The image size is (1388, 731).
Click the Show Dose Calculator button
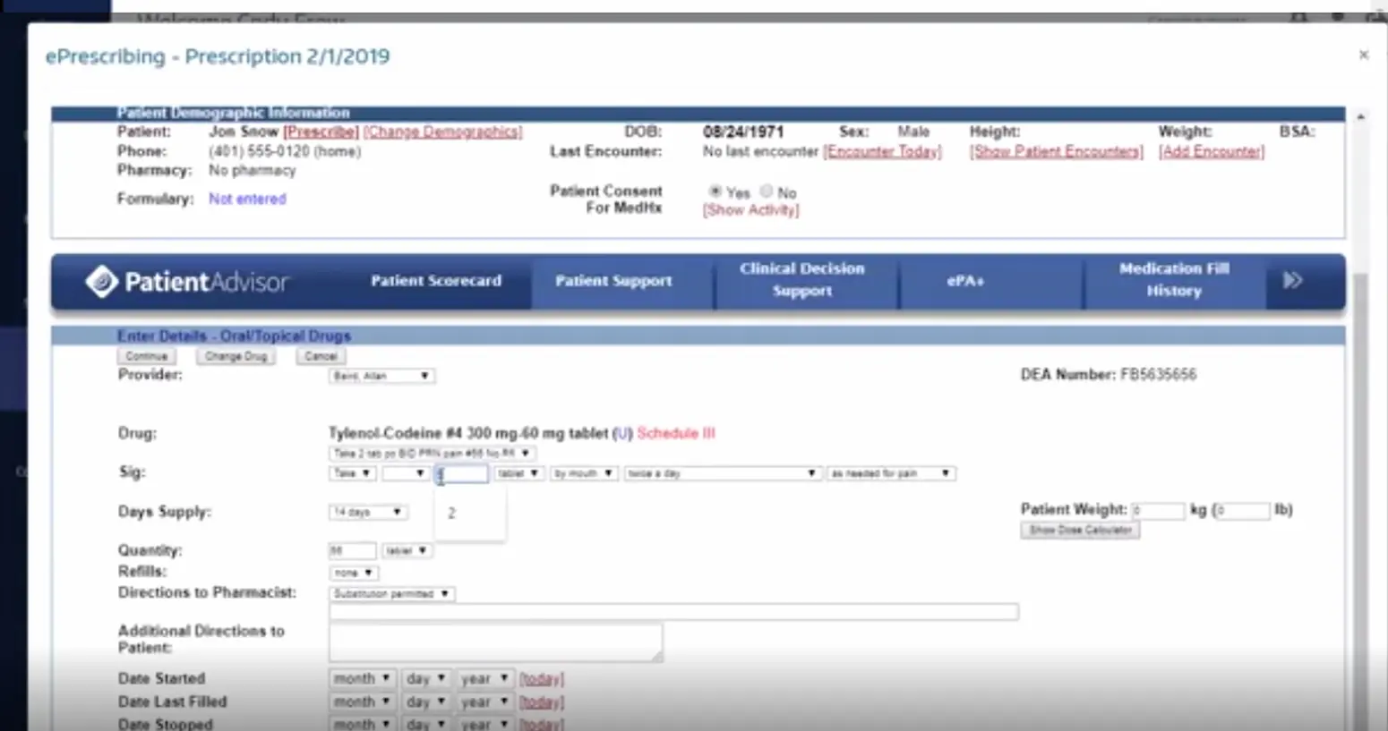(1079, 530)
